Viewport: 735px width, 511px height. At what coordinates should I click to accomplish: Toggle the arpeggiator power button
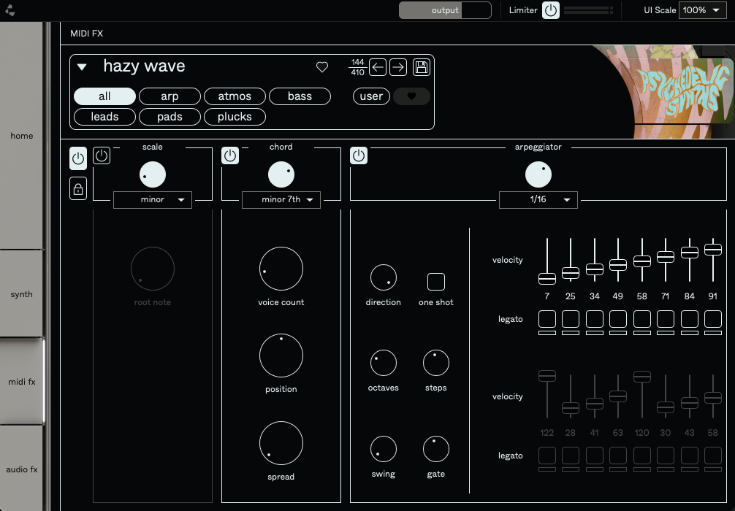click(x=359, y=155)
